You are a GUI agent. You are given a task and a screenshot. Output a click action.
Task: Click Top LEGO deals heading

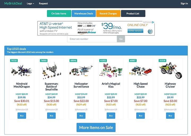(16, 49)
